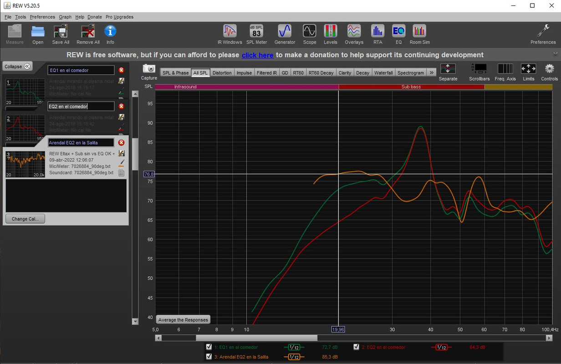Screen dimensions: 561x364
Task: Toggle checkbox for 1: EQ1 en el comedor
Action: tap(209, 347)
